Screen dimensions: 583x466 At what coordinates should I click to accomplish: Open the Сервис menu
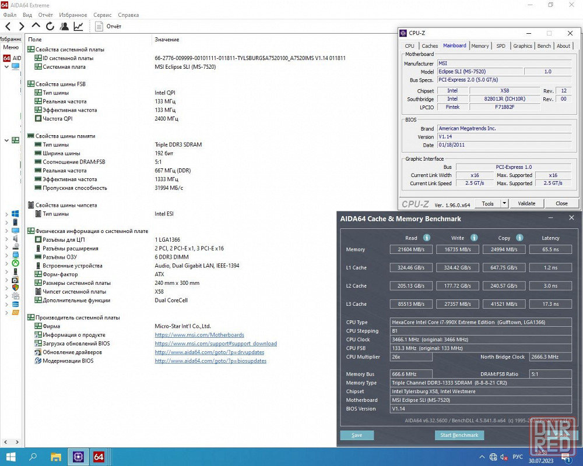[102, 15]
